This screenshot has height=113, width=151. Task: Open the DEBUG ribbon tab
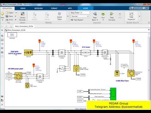[x=23, y=8]
